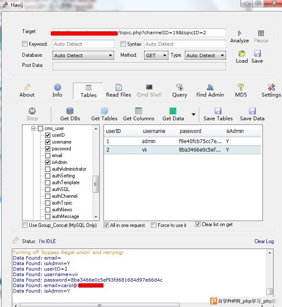Open the Type Auto Detect dropdown
Screen dimensions: 282x307
[x=205, y=55]
